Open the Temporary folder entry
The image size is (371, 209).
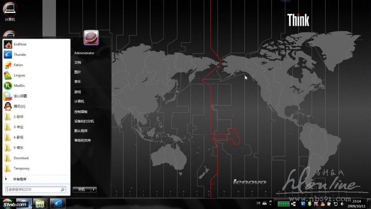[36, 168]
